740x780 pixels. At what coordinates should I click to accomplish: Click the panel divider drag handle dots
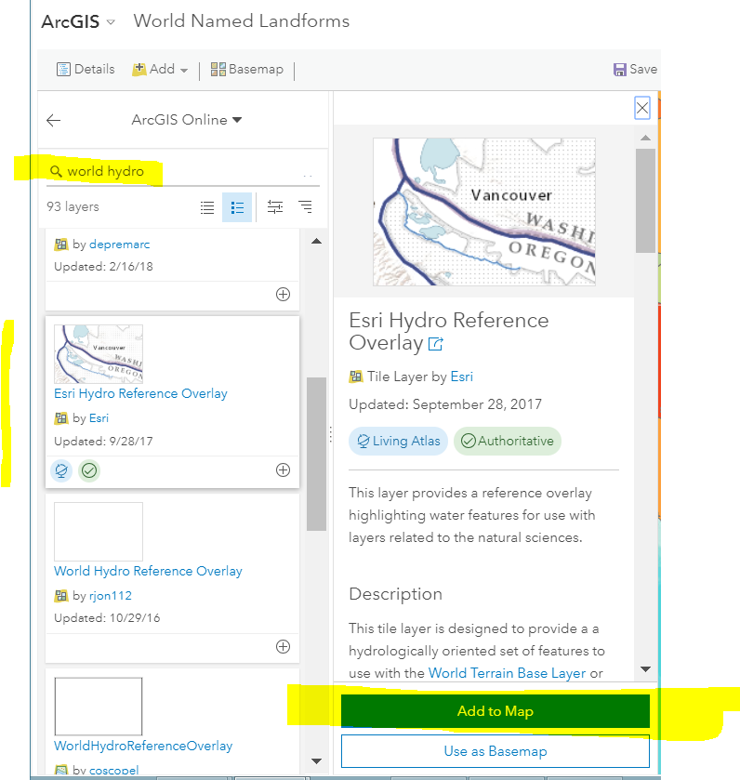coord(331,435)
